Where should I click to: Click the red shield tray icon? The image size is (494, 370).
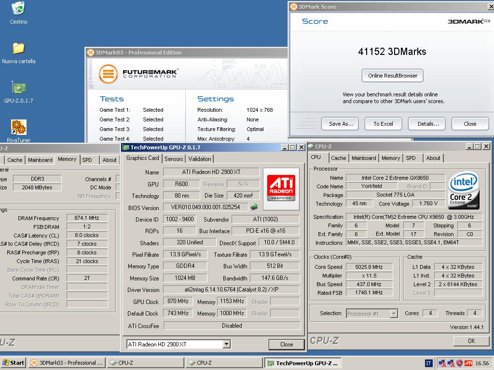(x=460, y=363)
